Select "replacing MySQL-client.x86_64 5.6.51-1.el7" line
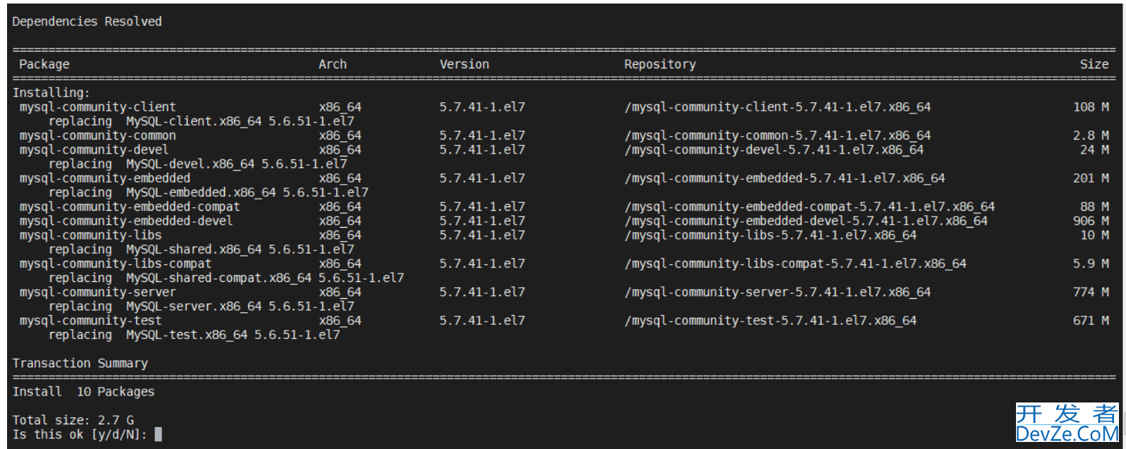 [201, 121]
